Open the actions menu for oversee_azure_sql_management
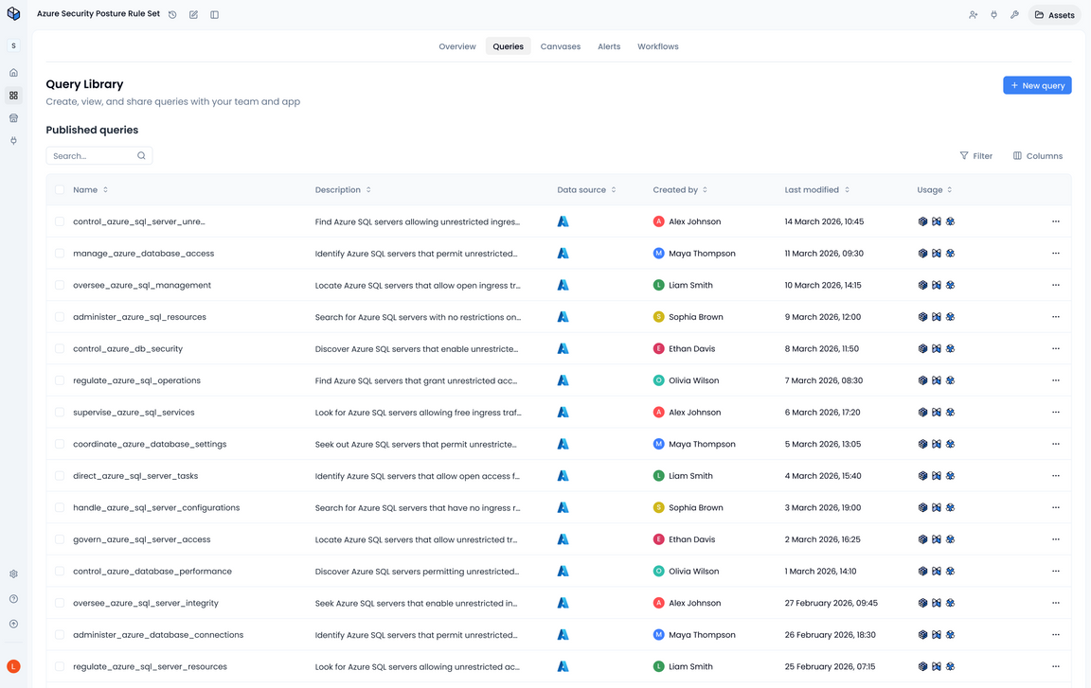This screenshot has width=1091, height=688. [1056, 285]
